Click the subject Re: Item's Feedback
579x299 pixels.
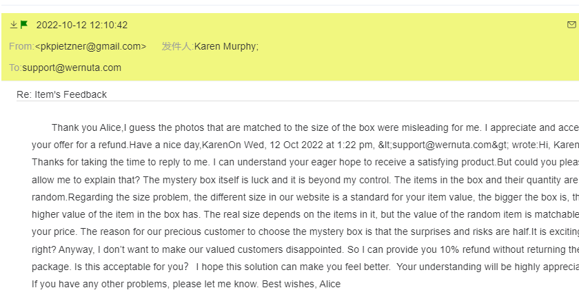pyautogui.click(x=61, y=94)
